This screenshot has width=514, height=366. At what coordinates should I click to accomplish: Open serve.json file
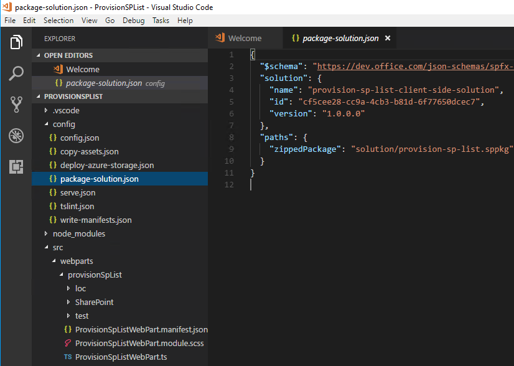pyautogui.click(x=119, y=192)
